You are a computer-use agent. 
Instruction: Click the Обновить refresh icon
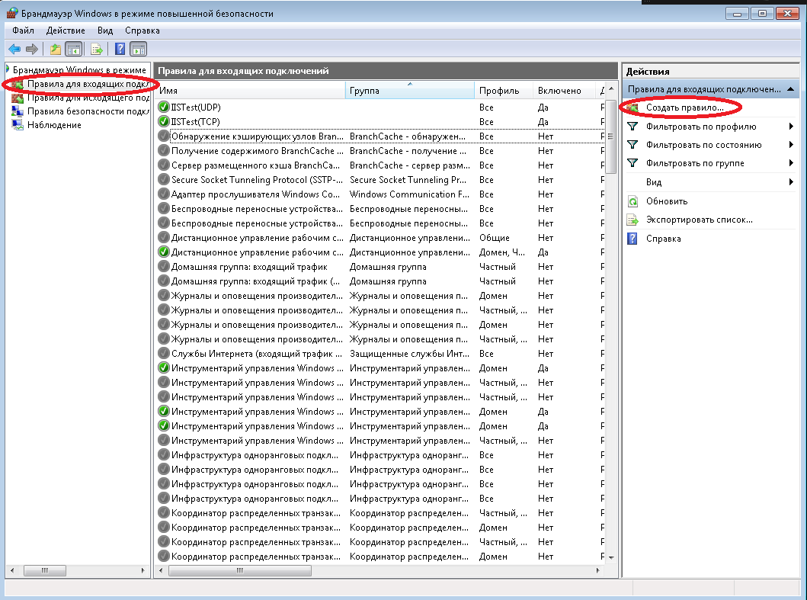(x=632, y=201)
